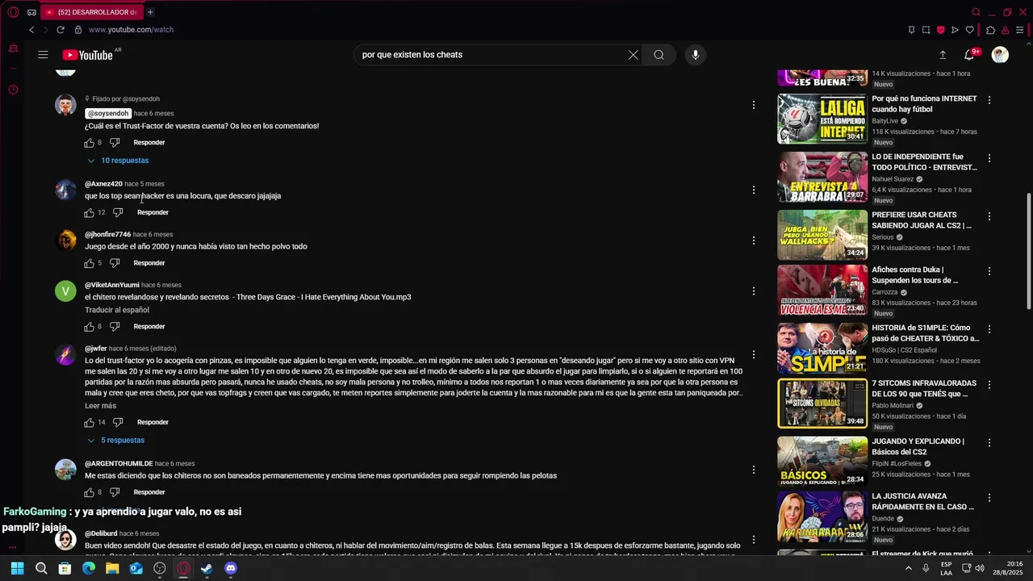The width and height of the screenshot is (1033, 581).
Task: Like the @jwfer comment
Action: point(89,423)
